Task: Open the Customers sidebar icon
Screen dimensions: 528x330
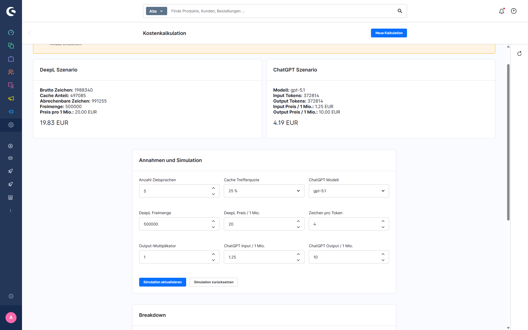Action: [x=11, y=72]
